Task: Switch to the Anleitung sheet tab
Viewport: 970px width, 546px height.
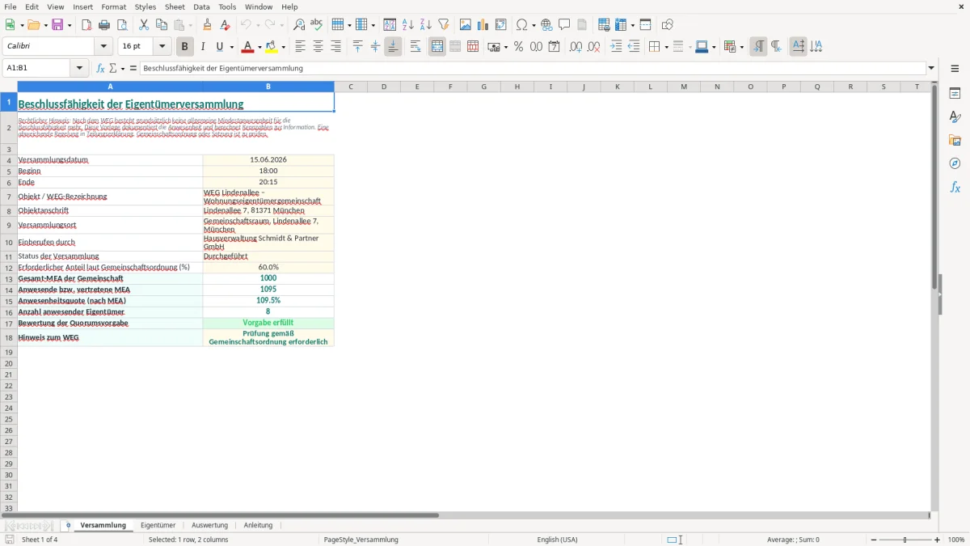Action: click(x=258, y=525)
